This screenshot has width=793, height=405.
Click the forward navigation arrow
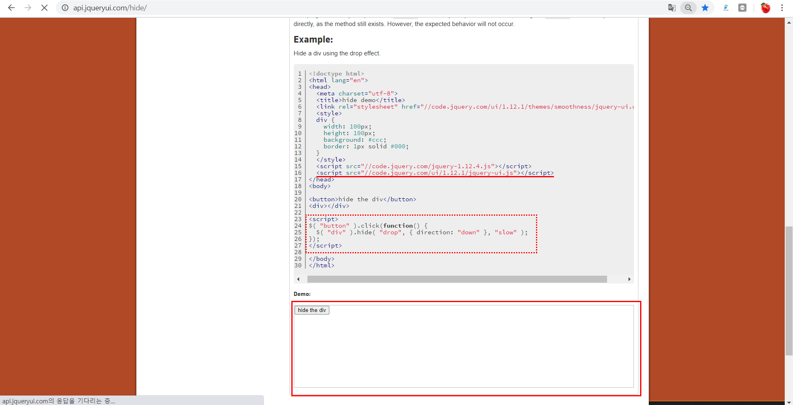[x=28, y=8]
